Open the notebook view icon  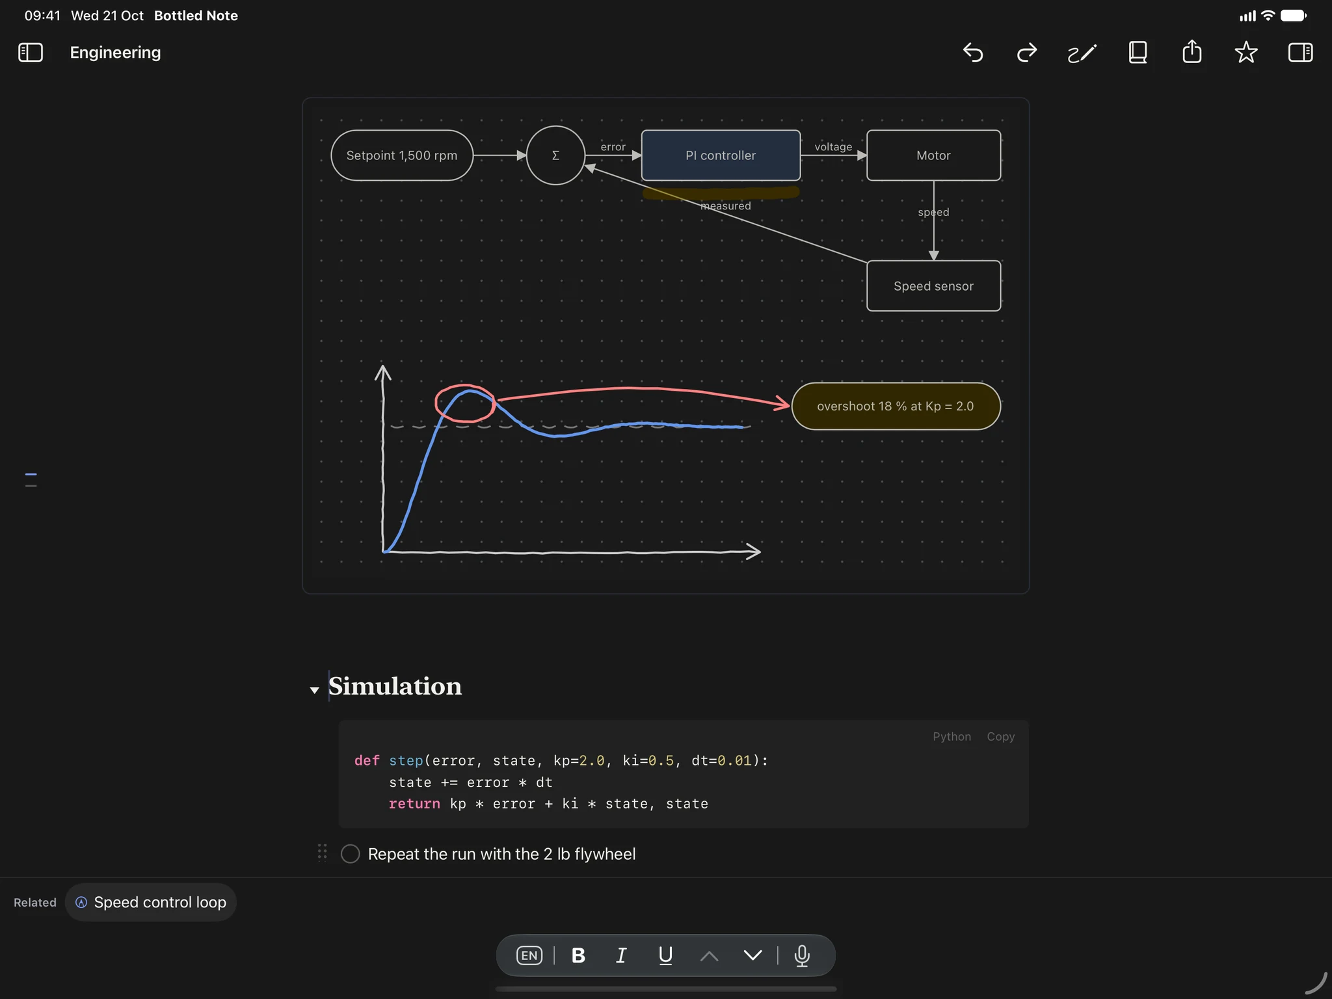(x=1138, y=53)
